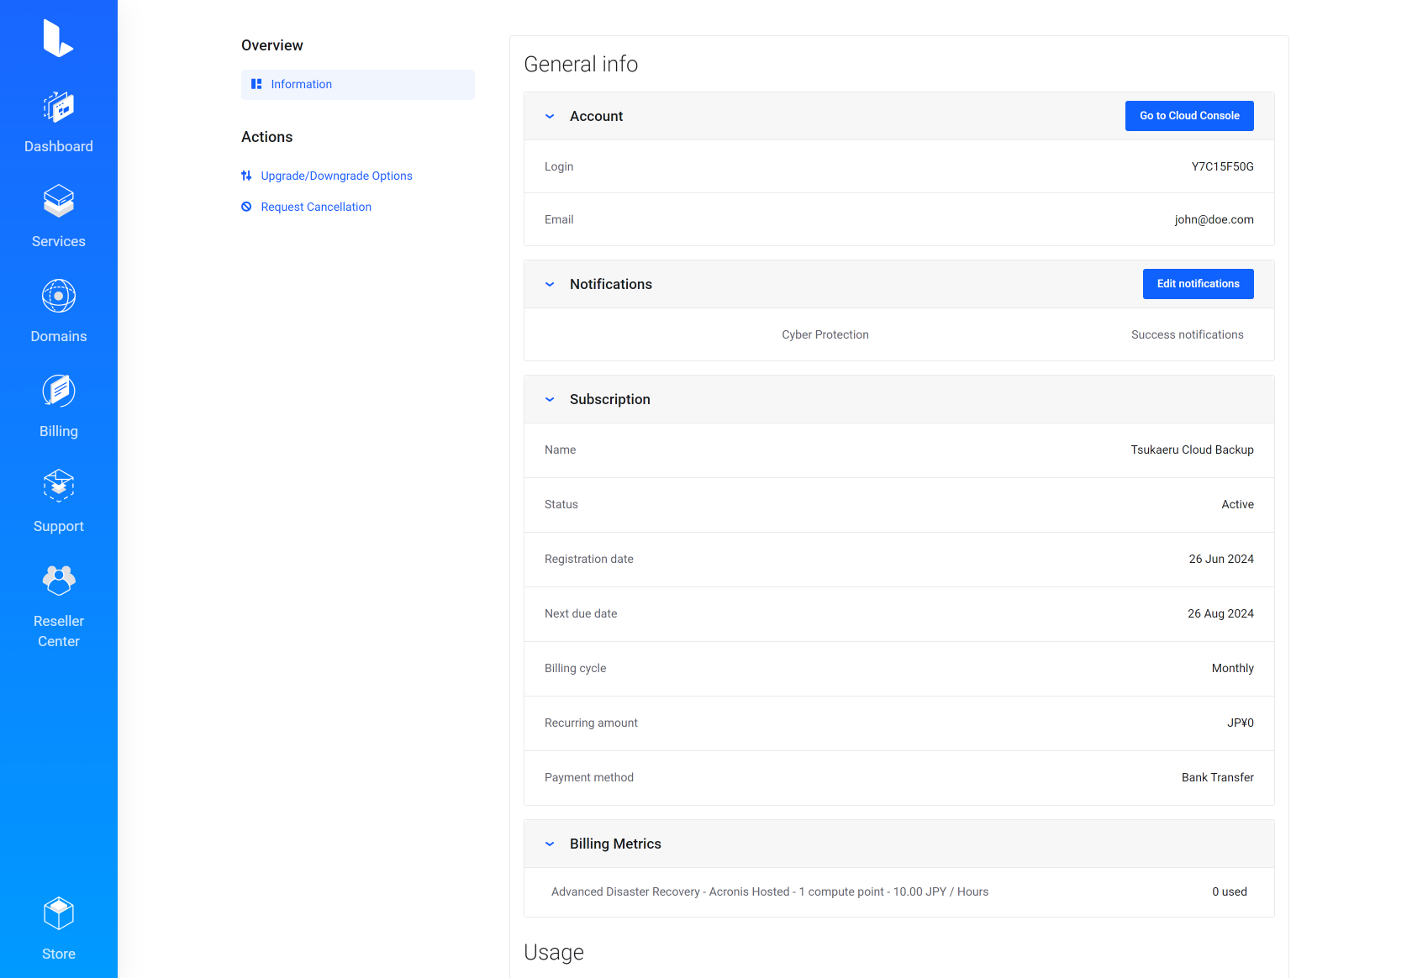
Task: Click the General info heading
Action: tap(581, 64)
